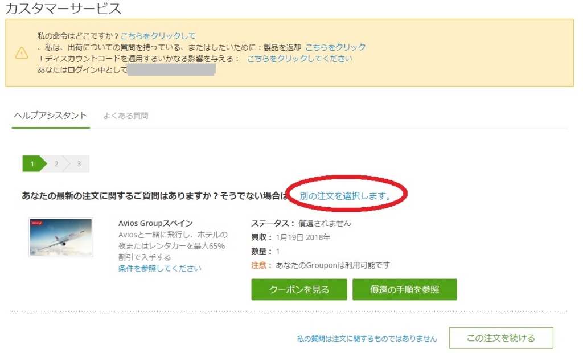The width and height of the screenshot is (583, 353).
Task: Open the 条件を参照してください link
Action: (x=160, y=268)
